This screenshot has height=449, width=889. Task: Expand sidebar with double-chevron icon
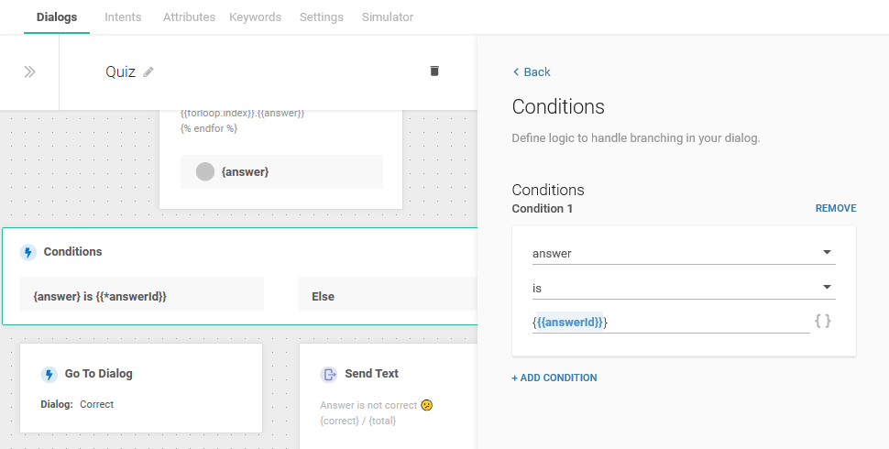(x=29, y=71)
